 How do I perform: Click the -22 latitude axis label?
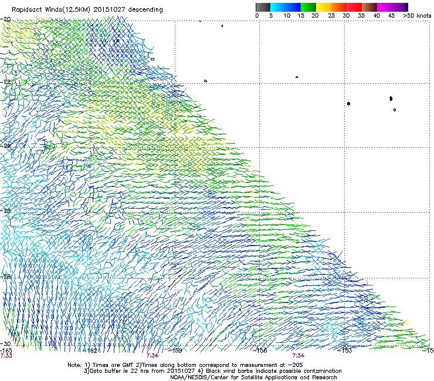pos(6,82)
